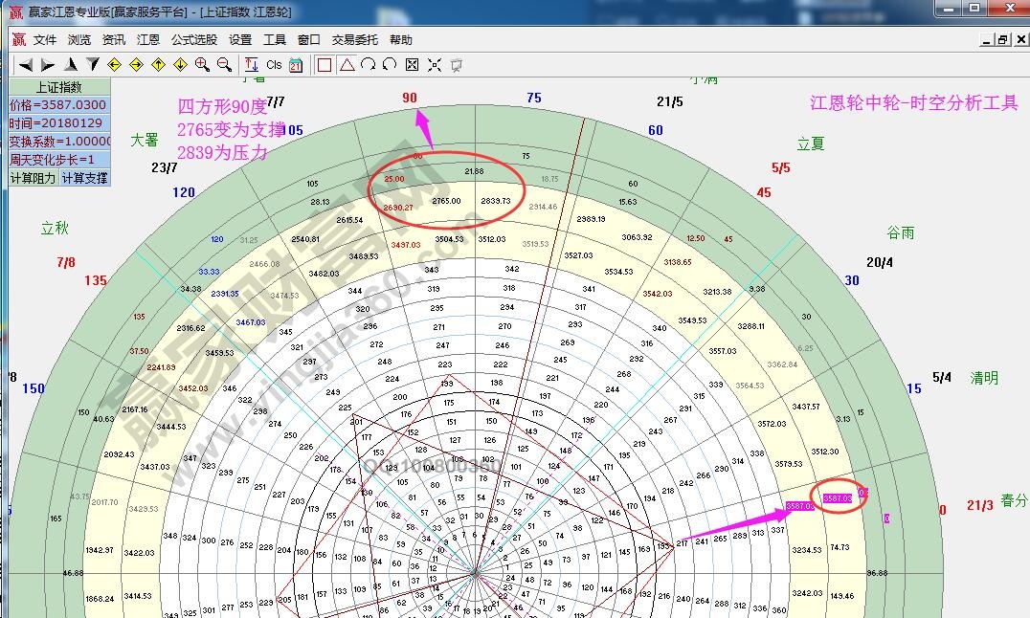Image resolution: width=1030 pixels, height=618 pixels.
Task: Open the 公式选股 menu
Action: pos(194,40)
